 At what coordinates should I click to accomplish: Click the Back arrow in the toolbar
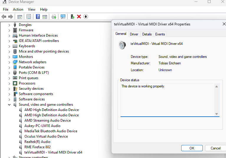pyautogui.click(x=4, y=17)
